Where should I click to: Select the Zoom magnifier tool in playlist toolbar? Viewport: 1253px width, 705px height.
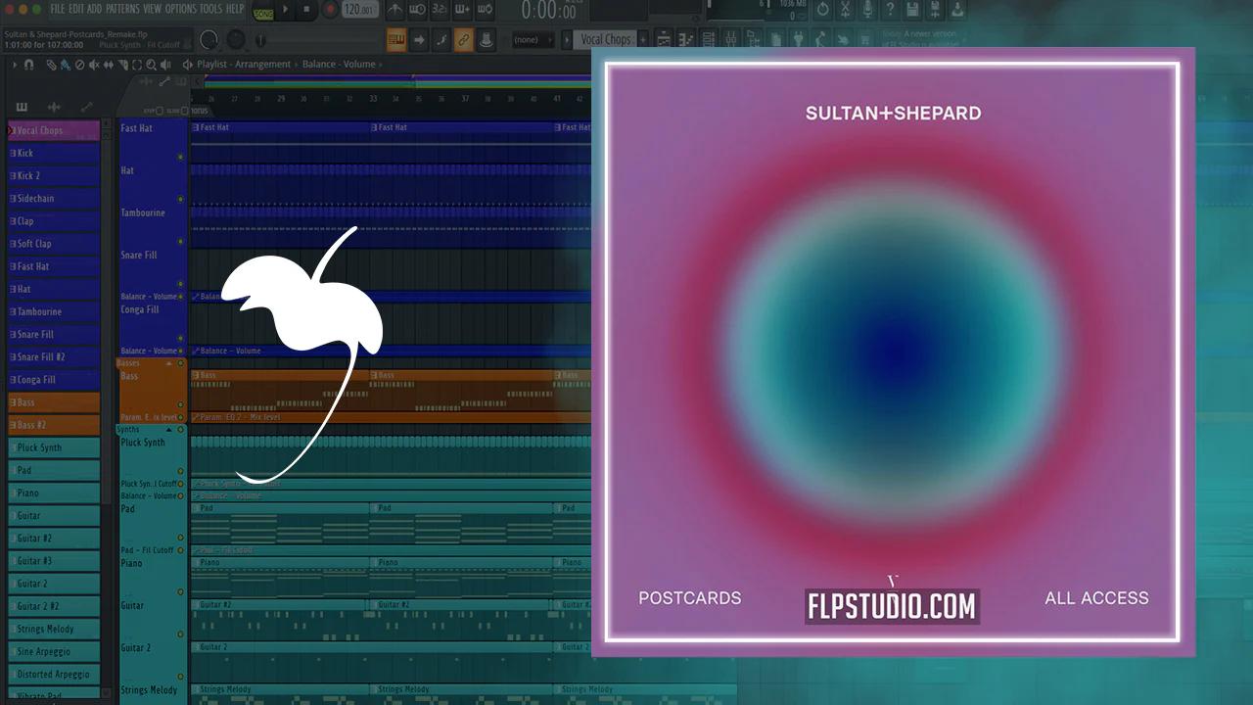(151, 65)
